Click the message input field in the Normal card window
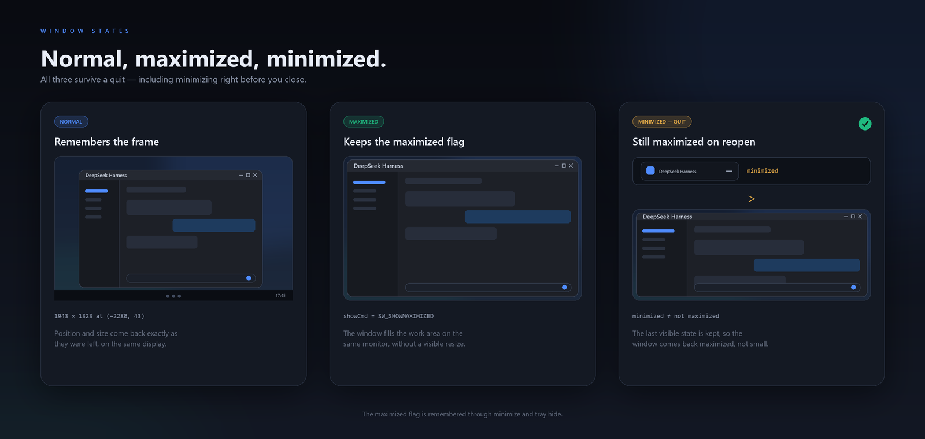Screen dimensions: 925x439 tap(191, 278)
